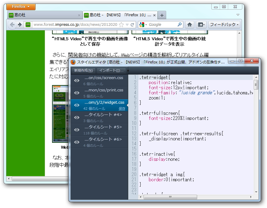The height and width of the screenshot is (208, 267).
Task: Select the ...mon/css/print.css stylesheet entry
Action: (99, 93)
